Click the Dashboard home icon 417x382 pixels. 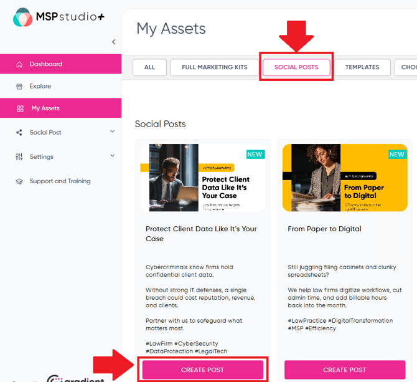(x=19, y=64)
